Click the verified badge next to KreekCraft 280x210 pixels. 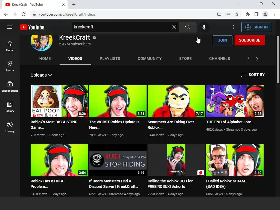pos(94,38)
